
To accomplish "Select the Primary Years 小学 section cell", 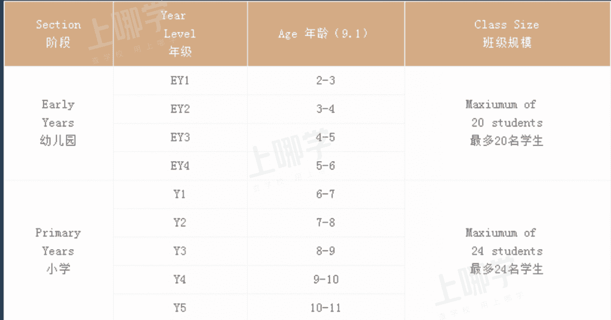I will 59,251.
